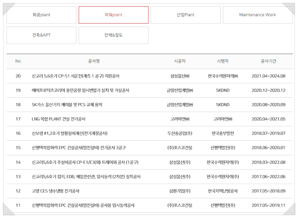Select project name 에어프로덕츠코리아 용연공장 임시변압기

81,90
